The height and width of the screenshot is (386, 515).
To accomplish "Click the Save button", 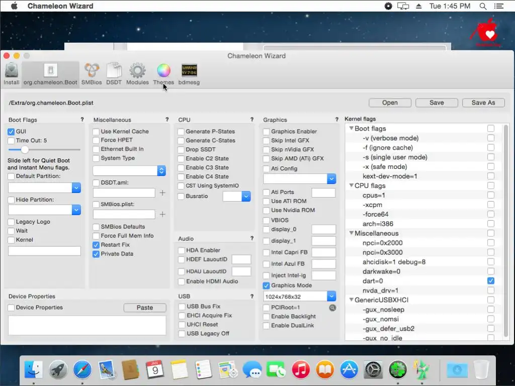I will [437, 103].
